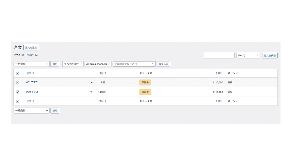Uncheck the checkbox for order #30
The height and width of the screenshot is (167, 291).
[18, 92]
